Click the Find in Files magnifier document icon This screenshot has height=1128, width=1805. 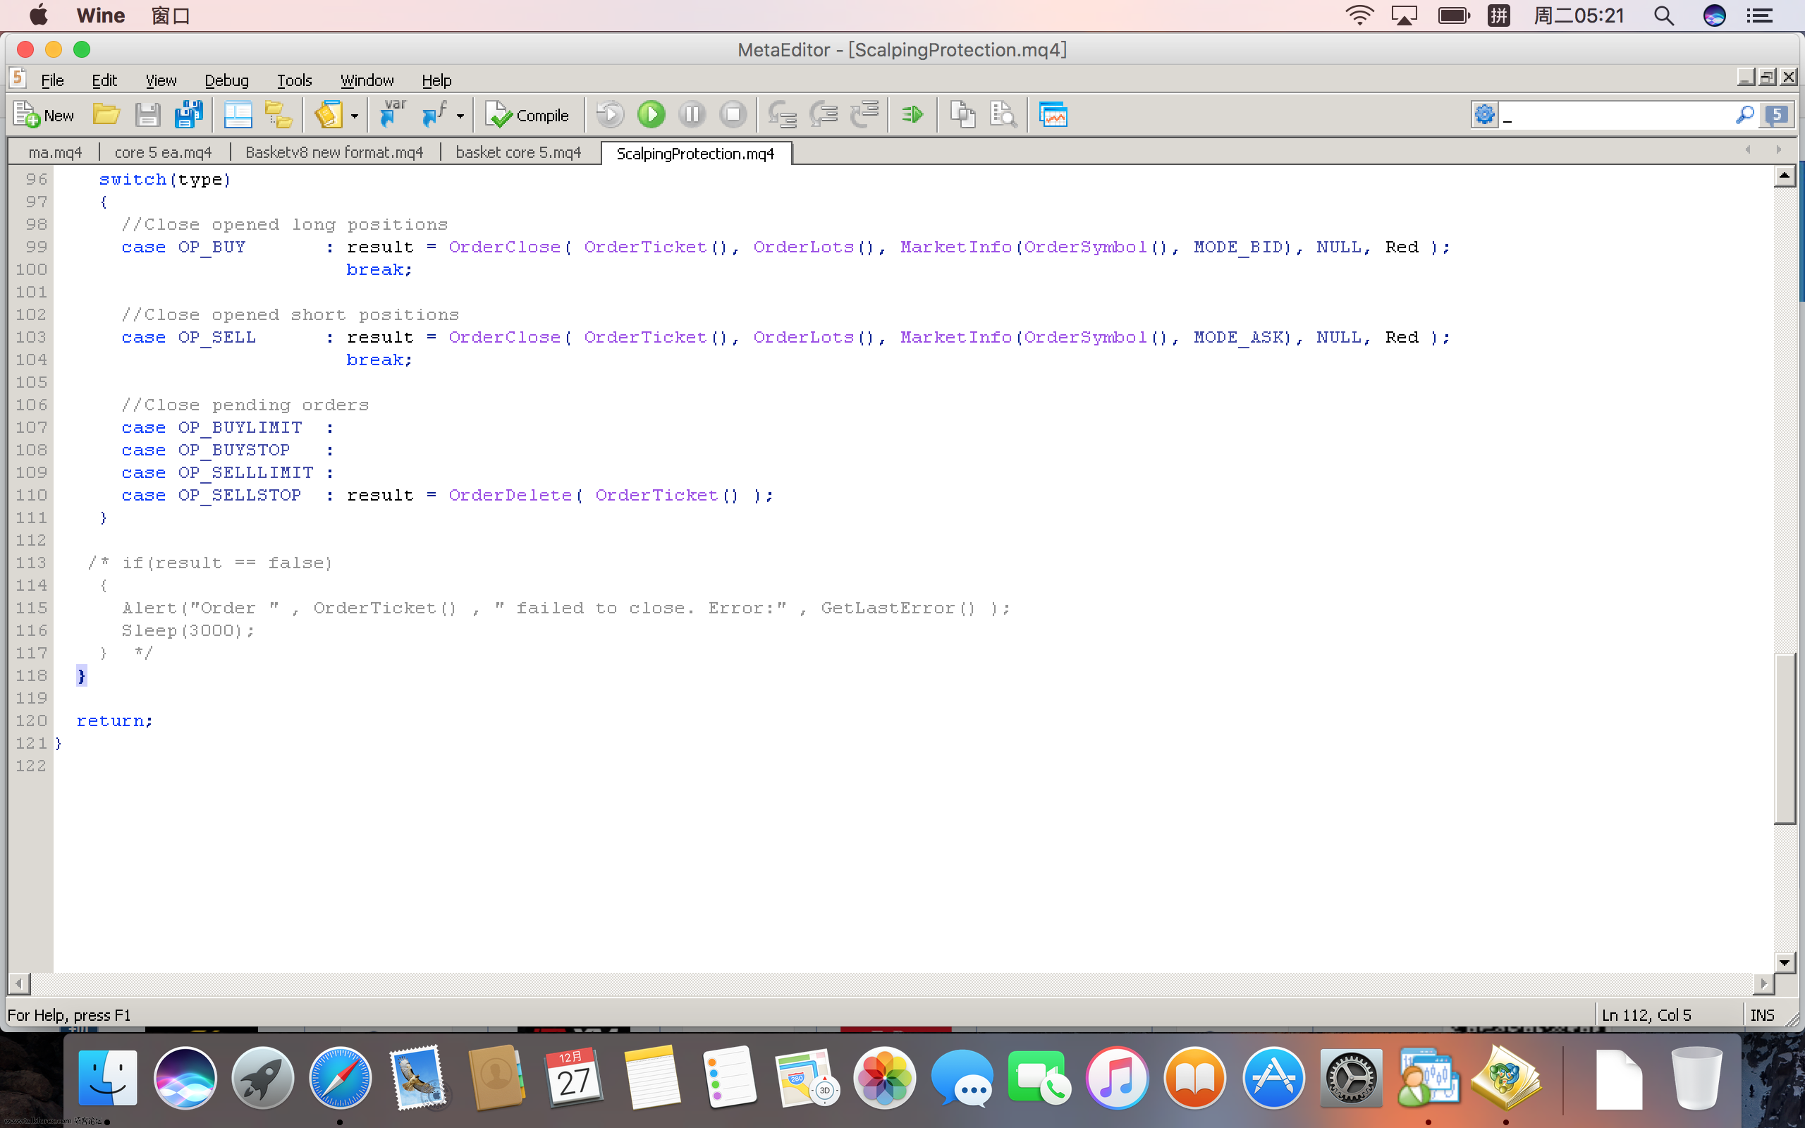1003,115
